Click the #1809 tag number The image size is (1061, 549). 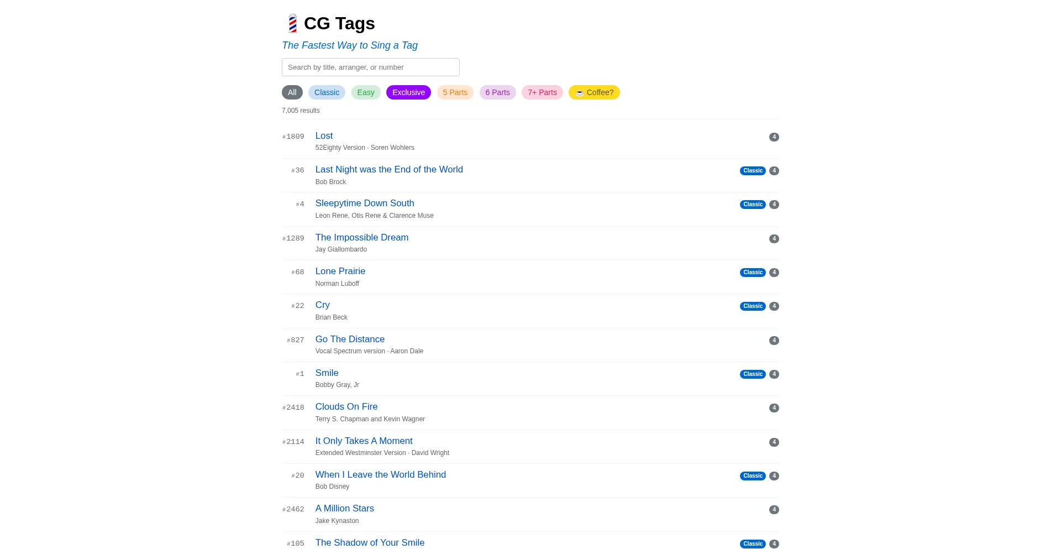click(x=293, y=137)
